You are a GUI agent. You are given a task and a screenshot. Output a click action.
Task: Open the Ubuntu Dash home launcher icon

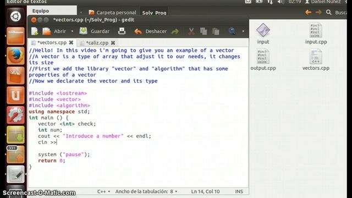(x=15, y=16)
